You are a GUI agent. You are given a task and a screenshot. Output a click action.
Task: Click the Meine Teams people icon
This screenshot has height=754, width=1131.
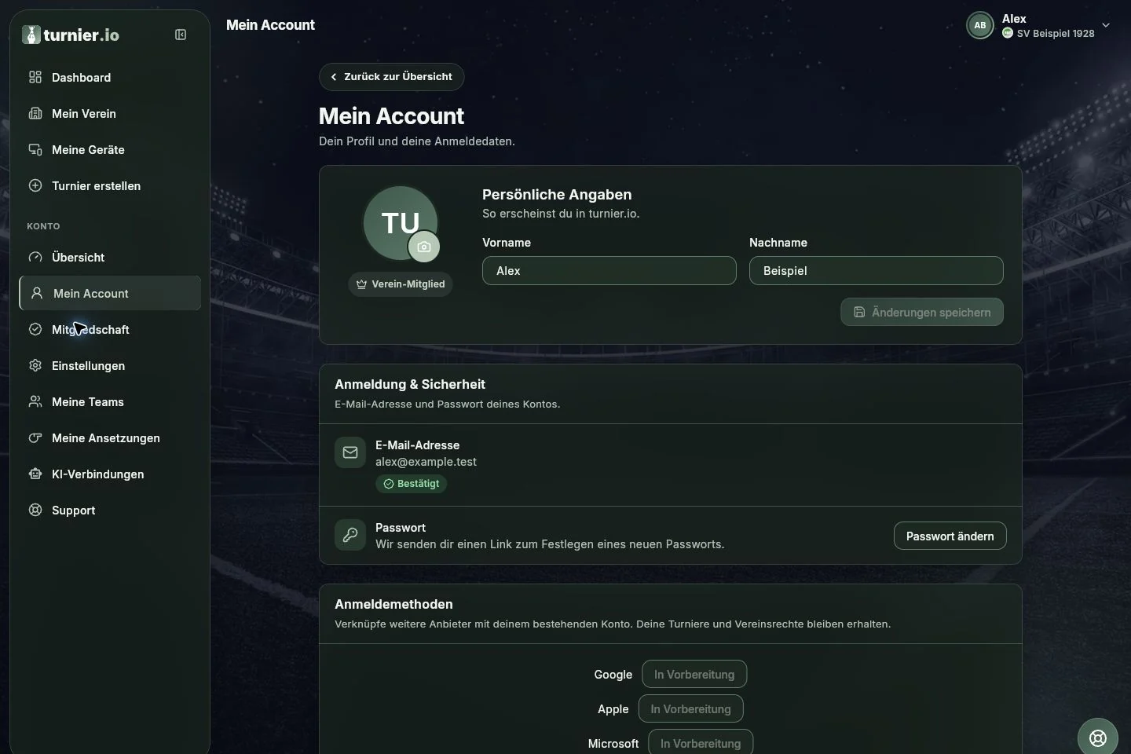coord(35,401)
